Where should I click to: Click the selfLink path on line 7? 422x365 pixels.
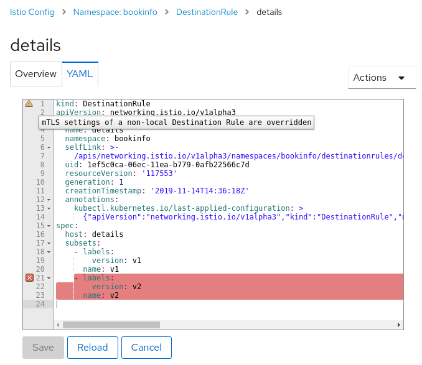pyautogui.click(x=238, y=156)
